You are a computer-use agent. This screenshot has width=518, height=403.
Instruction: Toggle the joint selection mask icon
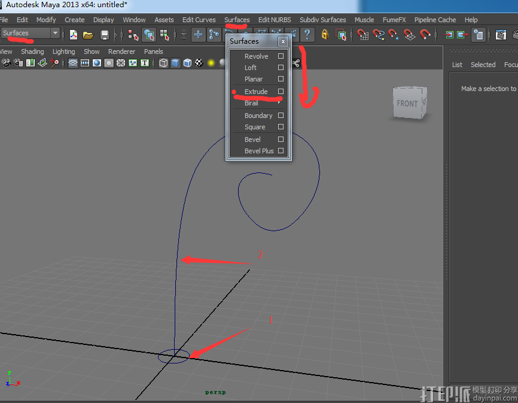tap(214, 35)
